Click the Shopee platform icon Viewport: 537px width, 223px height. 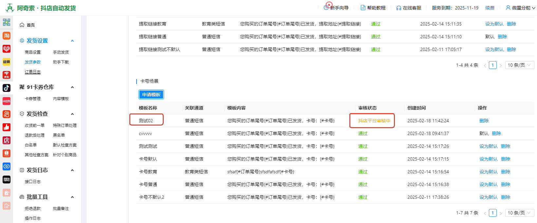[7, 153]
